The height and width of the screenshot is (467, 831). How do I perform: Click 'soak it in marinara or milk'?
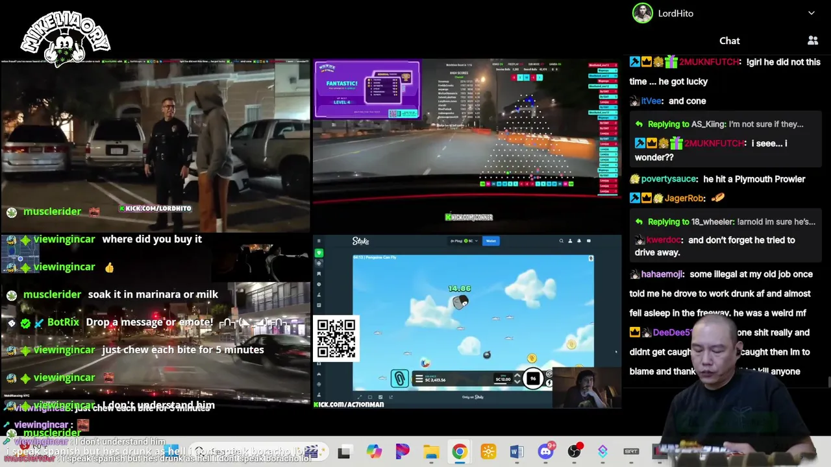tap(153, 294)
